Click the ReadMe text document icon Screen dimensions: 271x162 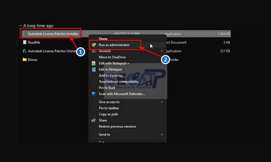(25, 42)
